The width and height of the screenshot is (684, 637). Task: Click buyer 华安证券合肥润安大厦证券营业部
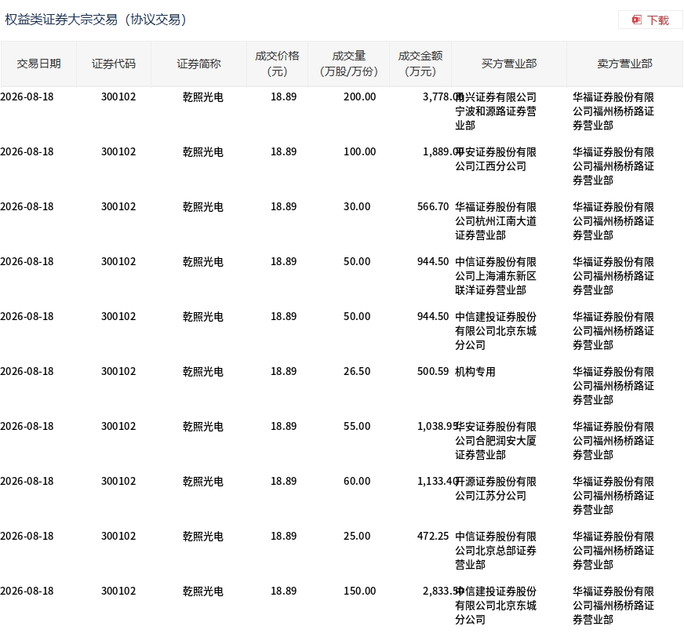tap(496, 441)
